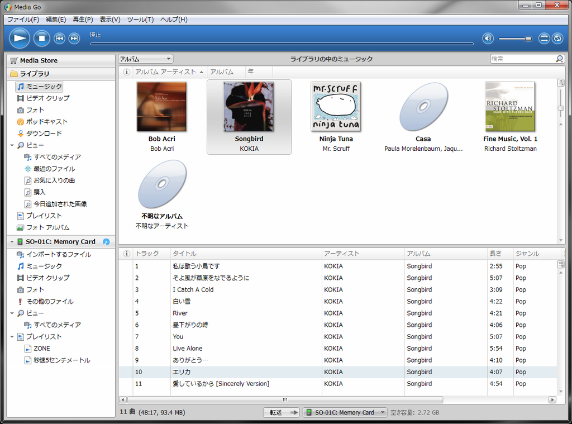
Task: Open the アルバム view dropdown
Action: coord(146,59)
